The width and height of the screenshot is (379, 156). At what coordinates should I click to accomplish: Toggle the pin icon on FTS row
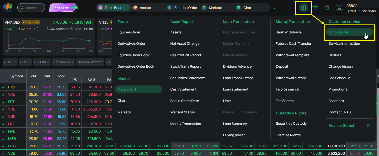[x=3, y=87]
